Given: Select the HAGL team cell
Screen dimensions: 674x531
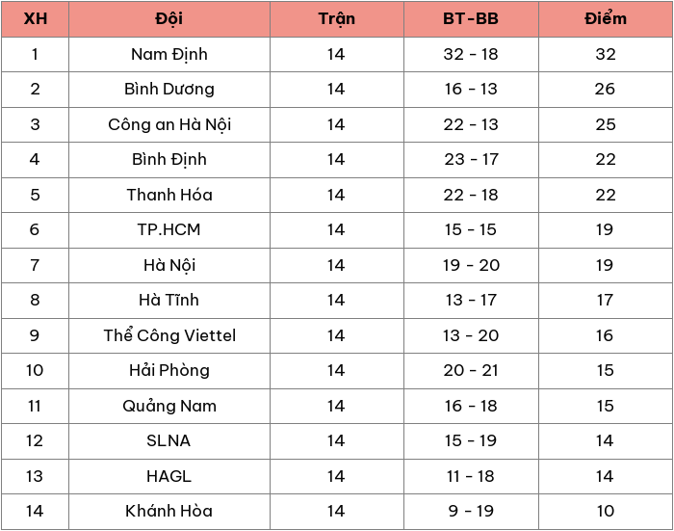Looking at the screenshot, I should (169, 476).
